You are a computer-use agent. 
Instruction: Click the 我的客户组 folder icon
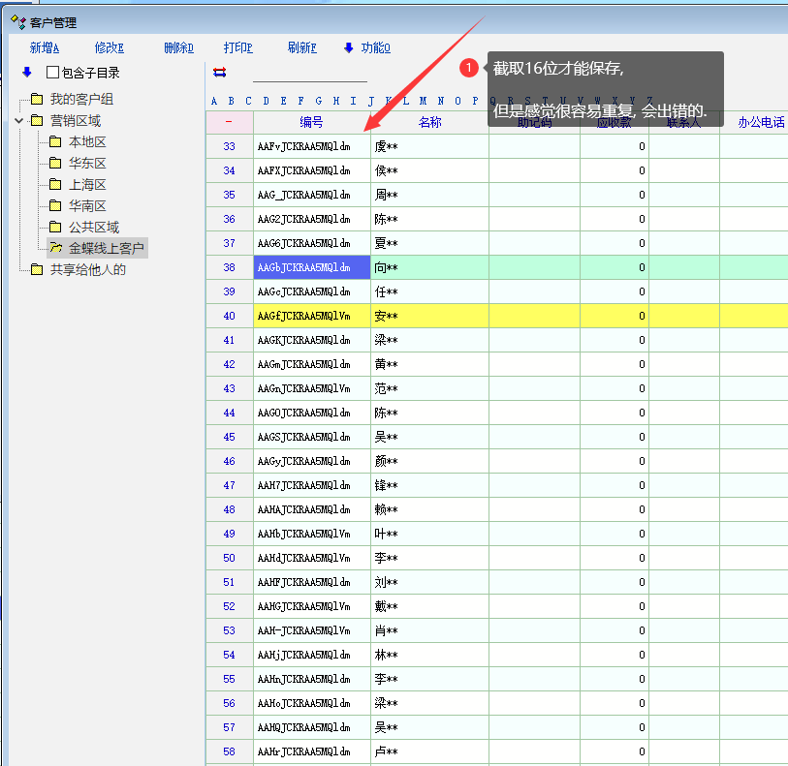[37, 100]
